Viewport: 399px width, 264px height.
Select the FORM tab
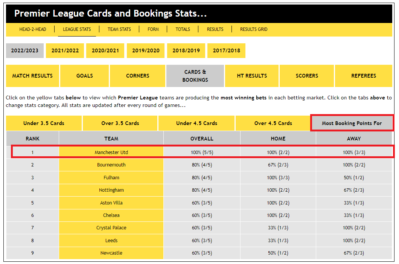[x=153, y=29]
